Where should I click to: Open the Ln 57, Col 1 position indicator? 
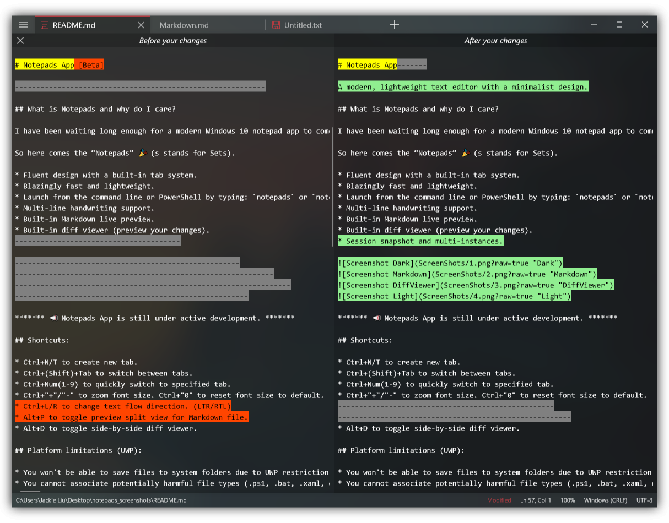536,500
